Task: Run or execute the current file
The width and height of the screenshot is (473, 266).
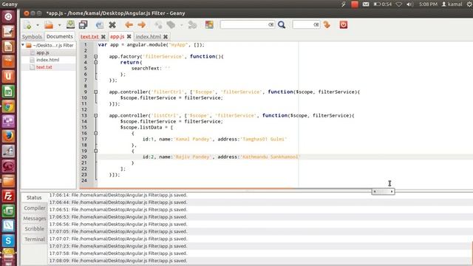Action: (192, 25)
